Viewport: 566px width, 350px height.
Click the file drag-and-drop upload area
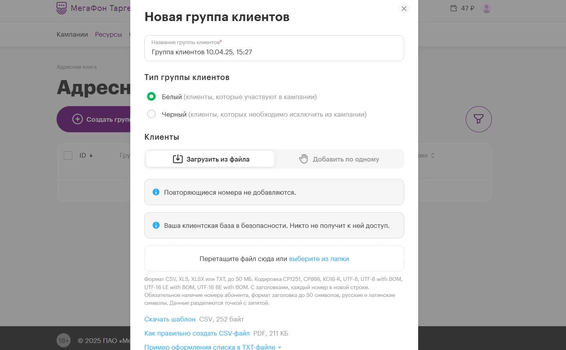(274, 259)
